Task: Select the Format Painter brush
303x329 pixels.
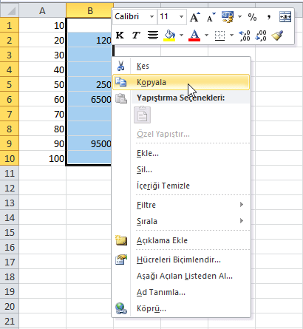Action: (277, 35)
